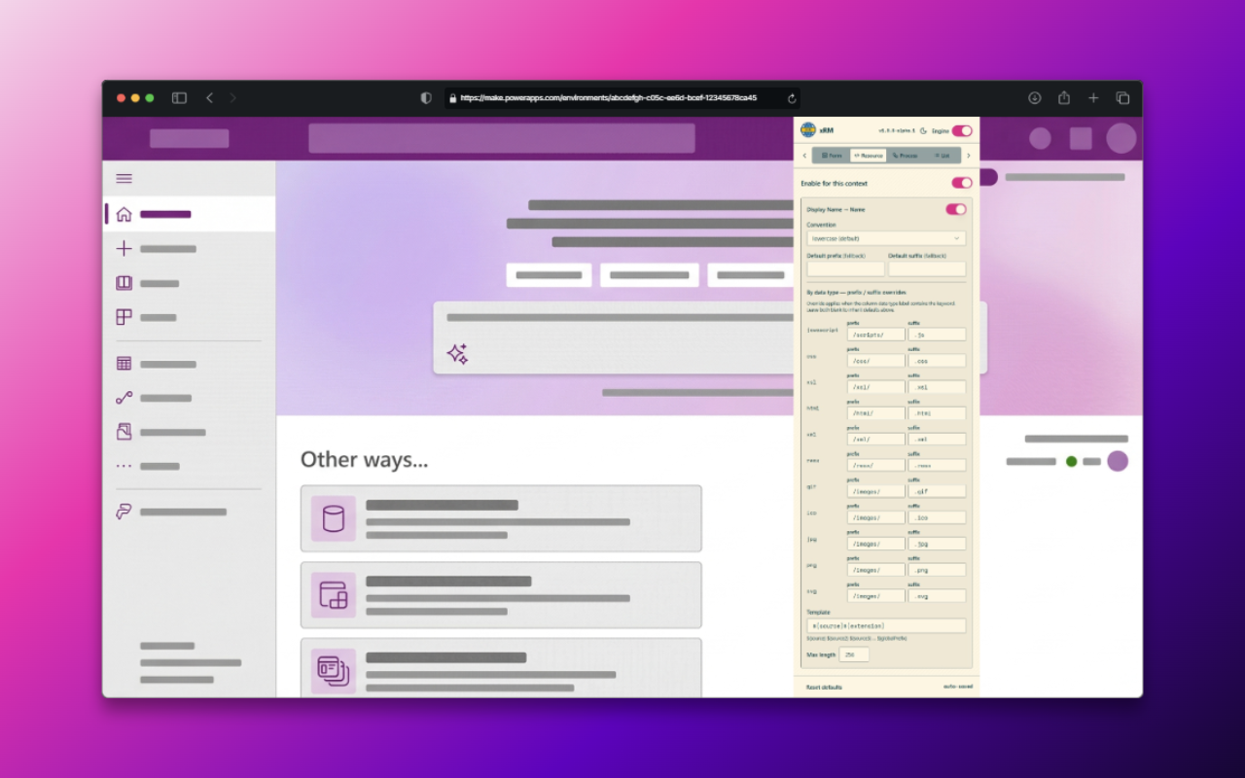Click the .png suffix field
1245x778 pixels.
(937, 570)
